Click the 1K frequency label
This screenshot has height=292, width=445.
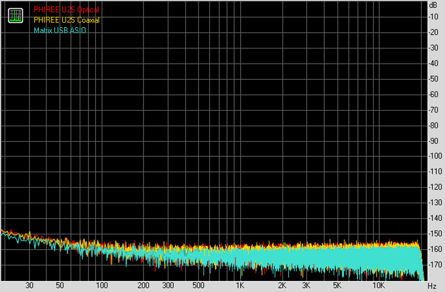[240, 285]
